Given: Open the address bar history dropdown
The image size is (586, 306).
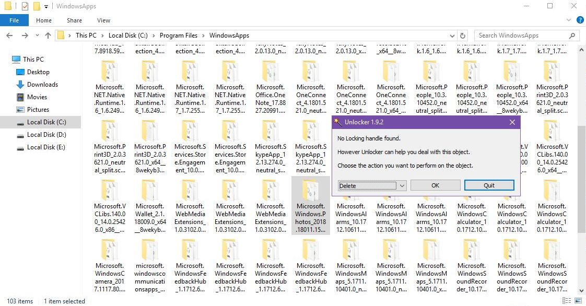Looking at the screenshot, I should click(452, 36).
